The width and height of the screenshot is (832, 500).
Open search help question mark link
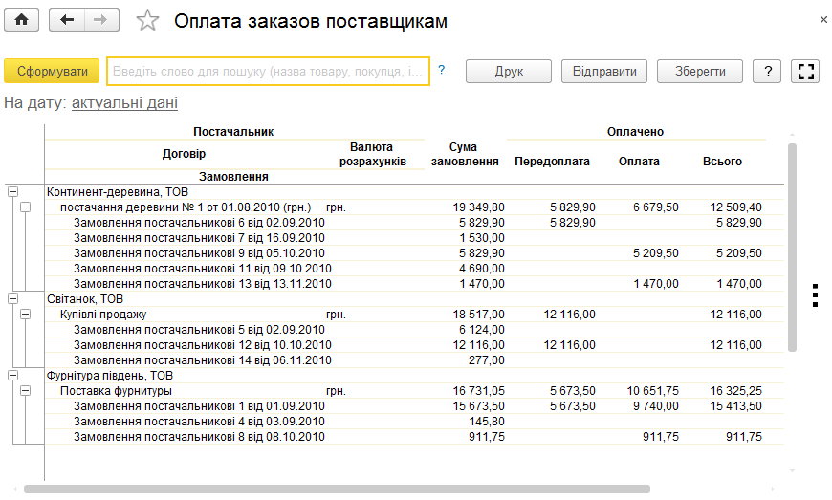tap(442, 71)
